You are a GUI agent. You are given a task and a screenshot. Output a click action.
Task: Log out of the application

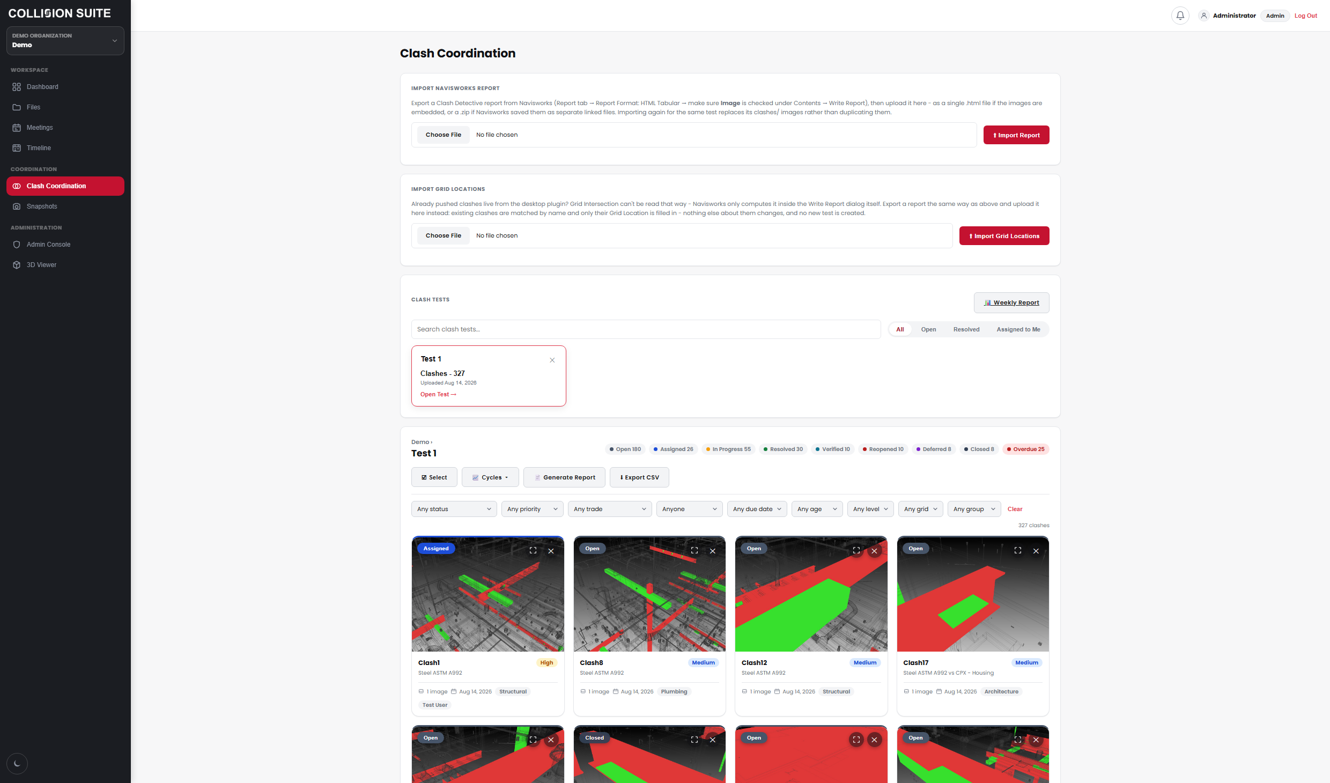[1305, 16]
